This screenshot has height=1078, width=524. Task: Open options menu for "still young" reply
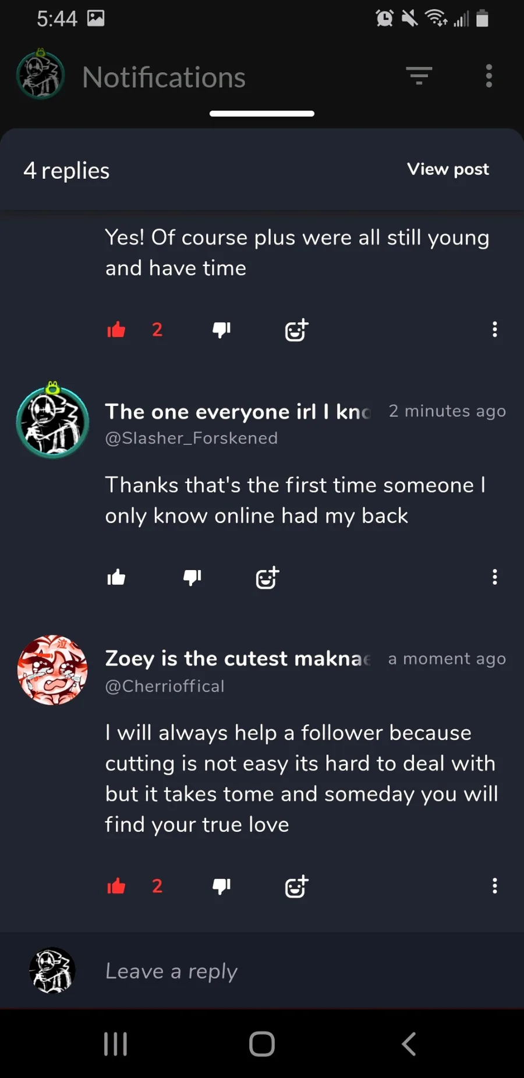click(x=495, y=329)
